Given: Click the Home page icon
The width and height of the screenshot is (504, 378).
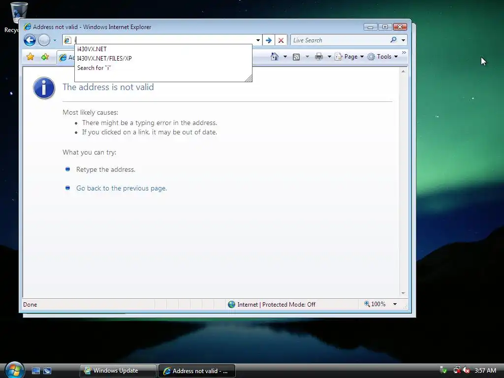Looking at the screenshot, I should coord(275,57).
